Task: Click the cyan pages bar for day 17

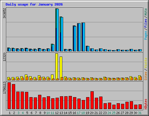Action: [79, 37]
